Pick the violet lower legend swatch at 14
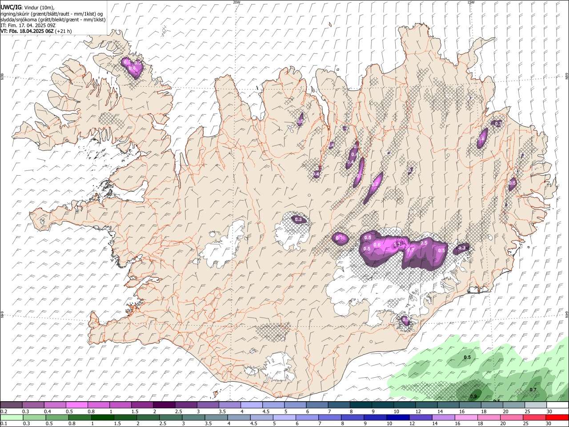This screenshot has width=569, height=427. coord(443,418)
